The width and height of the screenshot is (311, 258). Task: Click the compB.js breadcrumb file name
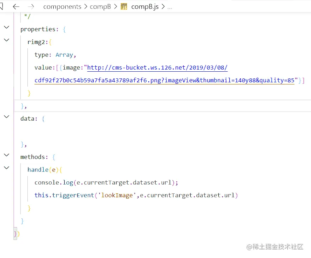pyautogui.click(x=145, y=7)
